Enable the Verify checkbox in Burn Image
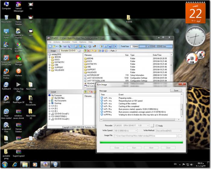 (157, 126)
